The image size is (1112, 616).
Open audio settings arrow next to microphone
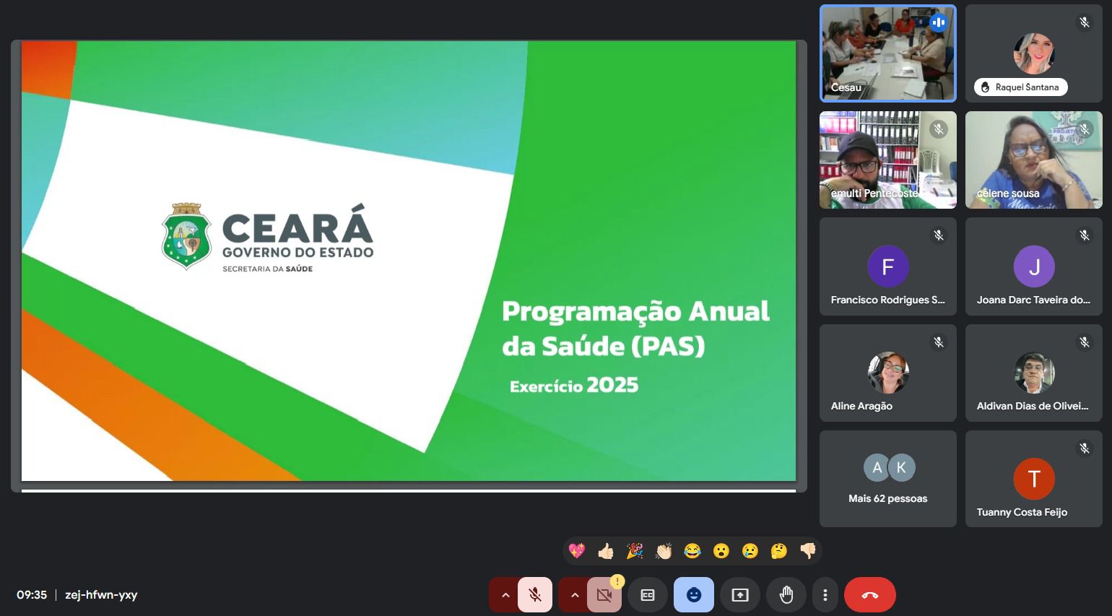(505, 595)
